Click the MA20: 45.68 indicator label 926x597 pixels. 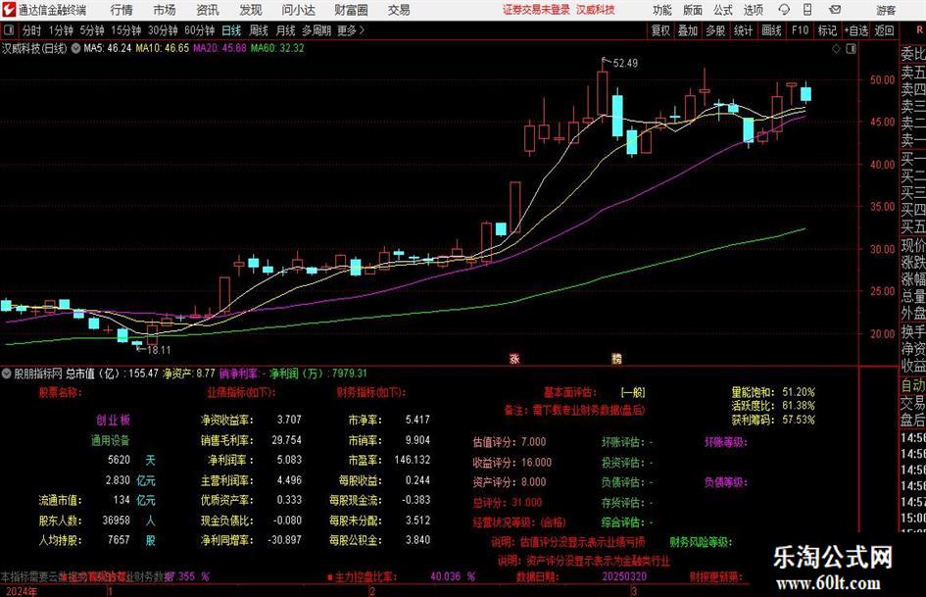(219, 48)
